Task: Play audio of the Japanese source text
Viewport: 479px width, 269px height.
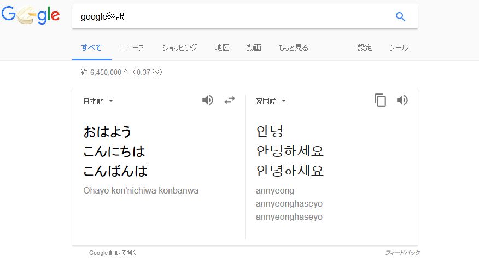Action: point(208,101)
